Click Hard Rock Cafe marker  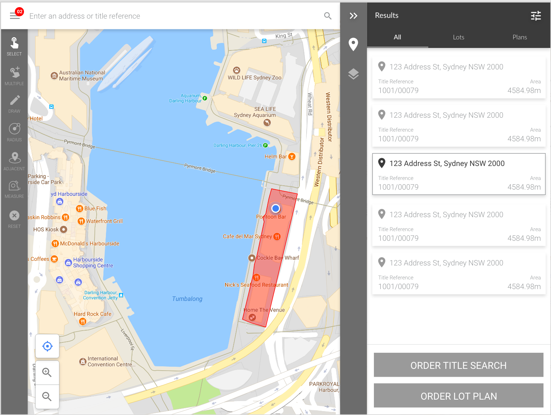[83, 321]
